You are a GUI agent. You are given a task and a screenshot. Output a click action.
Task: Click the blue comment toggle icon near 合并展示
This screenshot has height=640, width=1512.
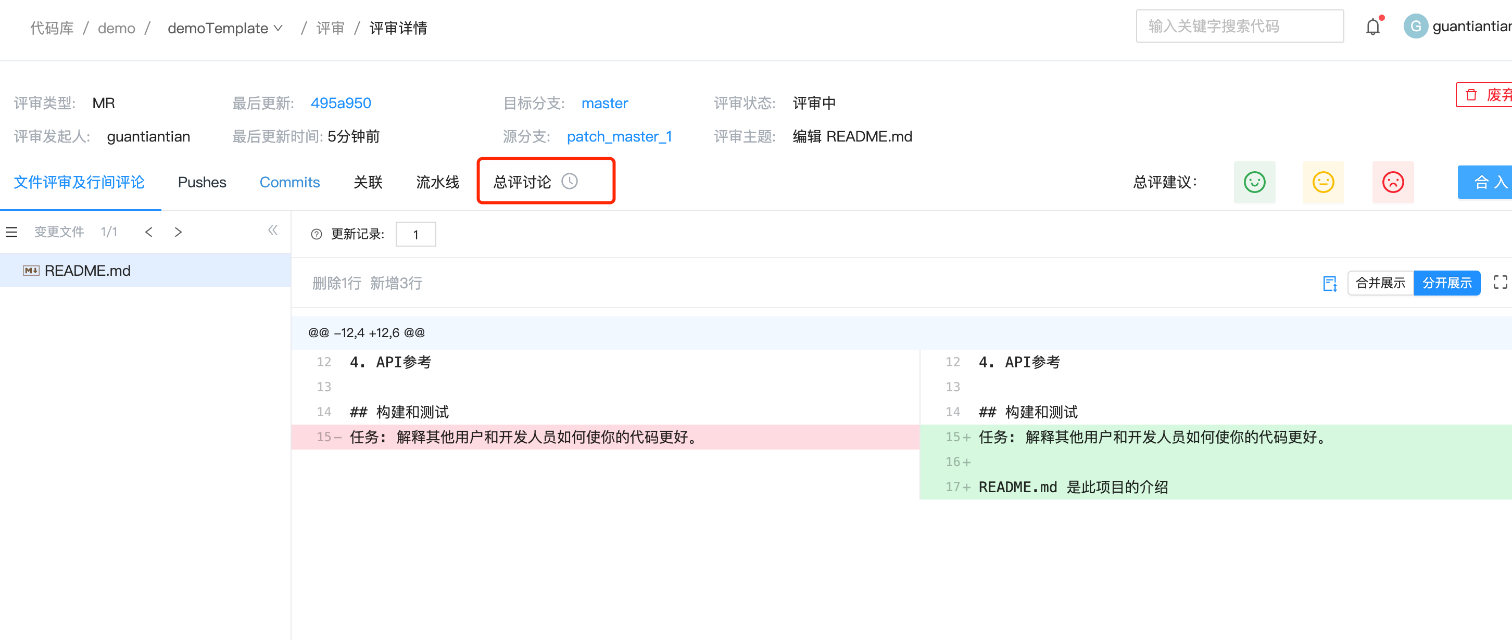[1329, 284]
